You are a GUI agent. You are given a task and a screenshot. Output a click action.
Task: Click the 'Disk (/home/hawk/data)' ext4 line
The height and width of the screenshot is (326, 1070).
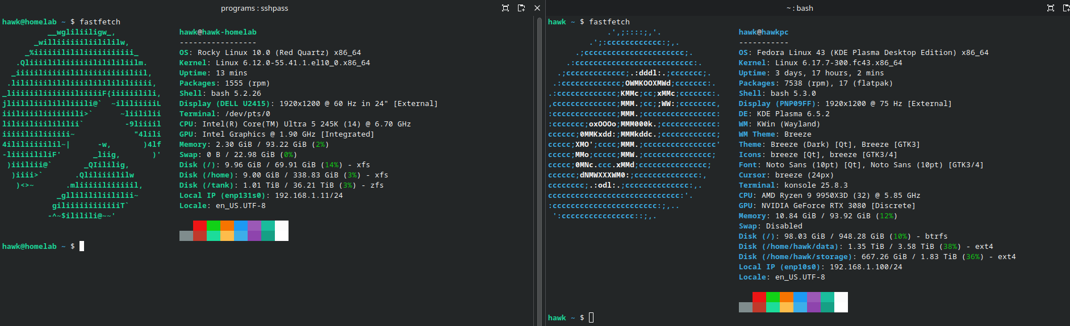click(866, 247)
